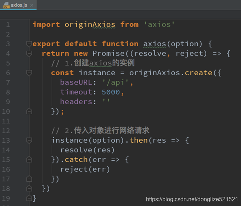Screen dimensions: 241x206
Task: Click fold marker at line 15 catch
Action: [x=29, y=160]
